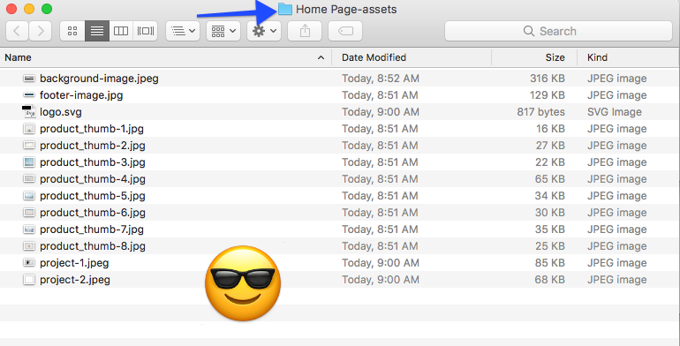Go forward with the right chevron button
Image resolution: width=680 pixels, height=346 pixels.
click(x=41, y=31)
